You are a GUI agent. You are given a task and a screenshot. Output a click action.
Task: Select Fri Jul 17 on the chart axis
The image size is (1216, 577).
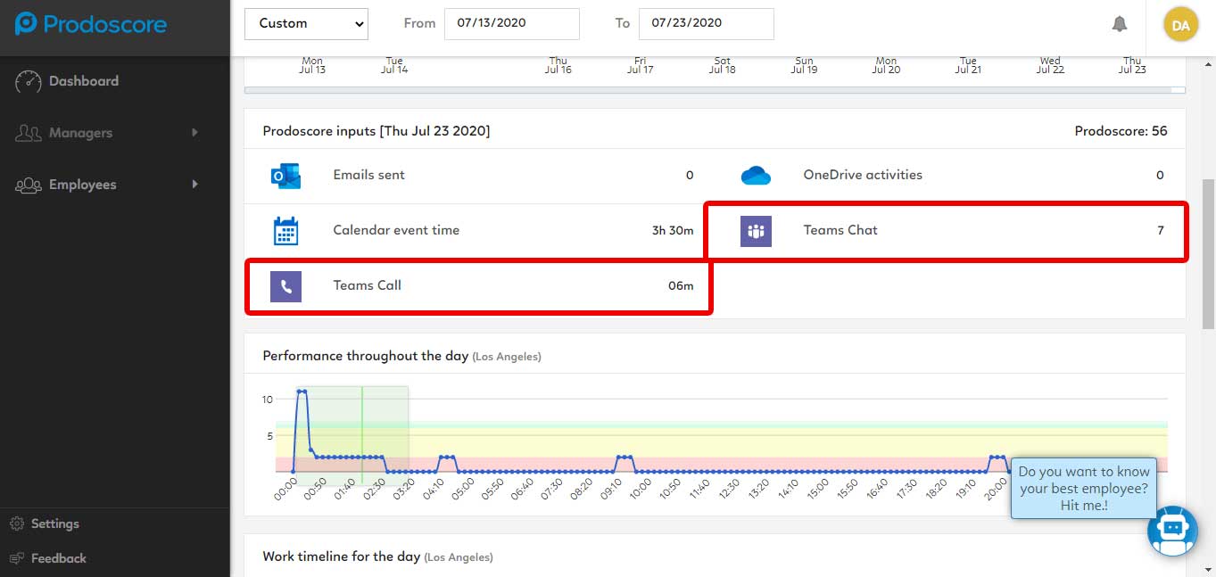click(x=640, y=65)
